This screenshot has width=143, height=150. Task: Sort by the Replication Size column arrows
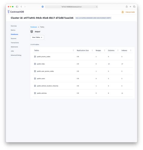click(x=92, y=50)
